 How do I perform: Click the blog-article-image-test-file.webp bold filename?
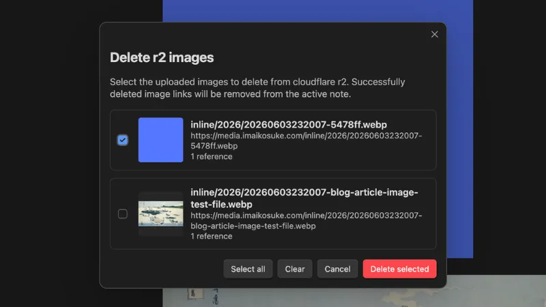[304, 198]
